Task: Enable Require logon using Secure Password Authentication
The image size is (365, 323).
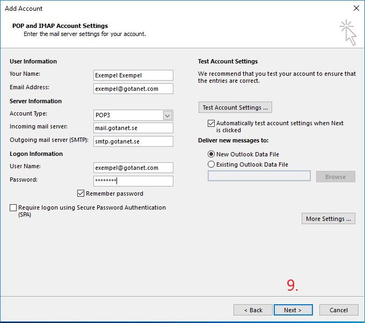Action: (x=13, y=207)
